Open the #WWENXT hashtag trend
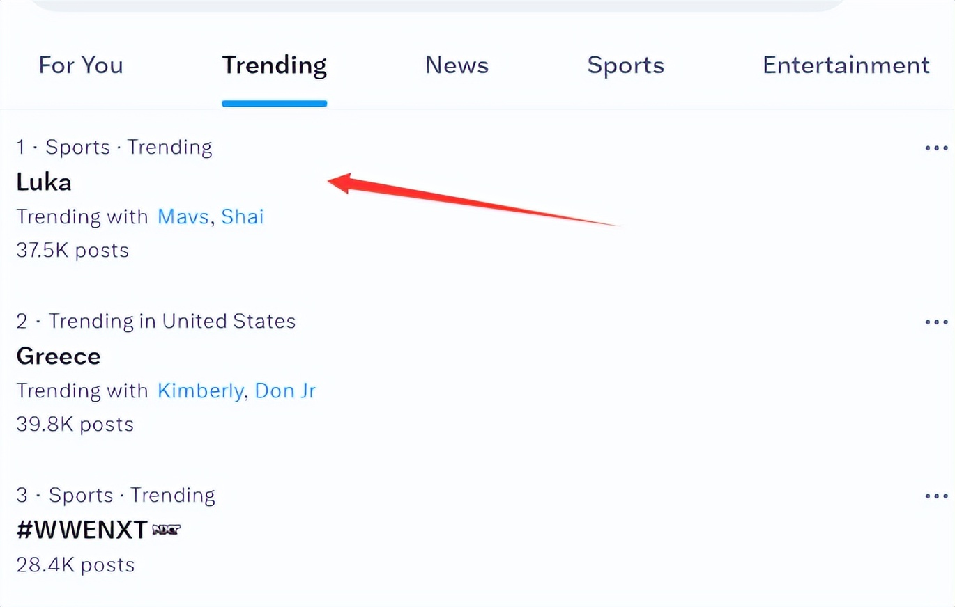 pos(82,530)
